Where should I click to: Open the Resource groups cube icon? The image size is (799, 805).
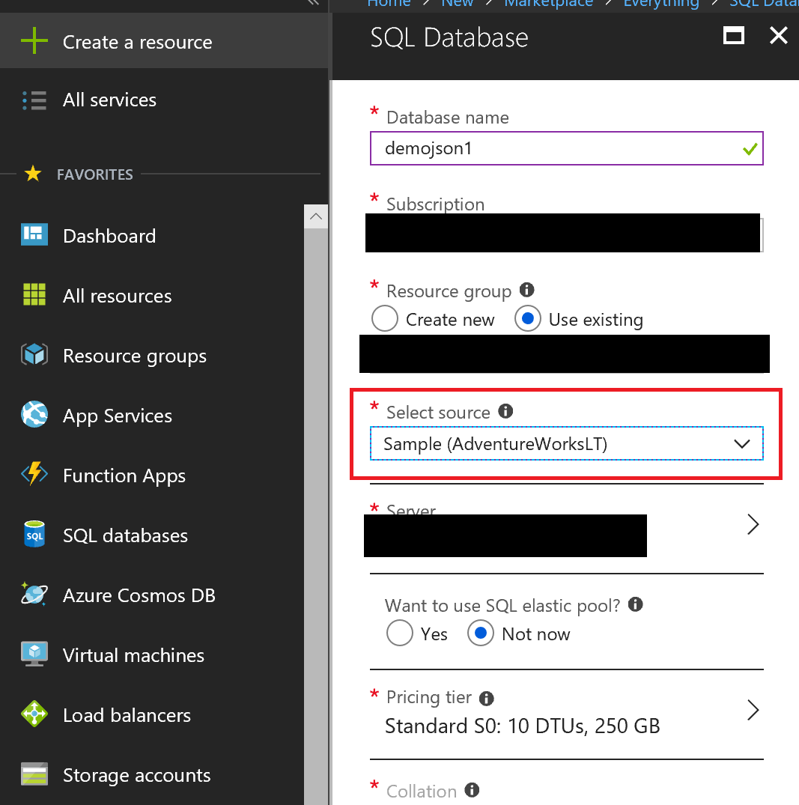tap(34, 354)
